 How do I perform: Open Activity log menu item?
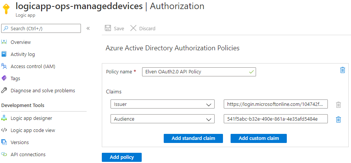23,54
